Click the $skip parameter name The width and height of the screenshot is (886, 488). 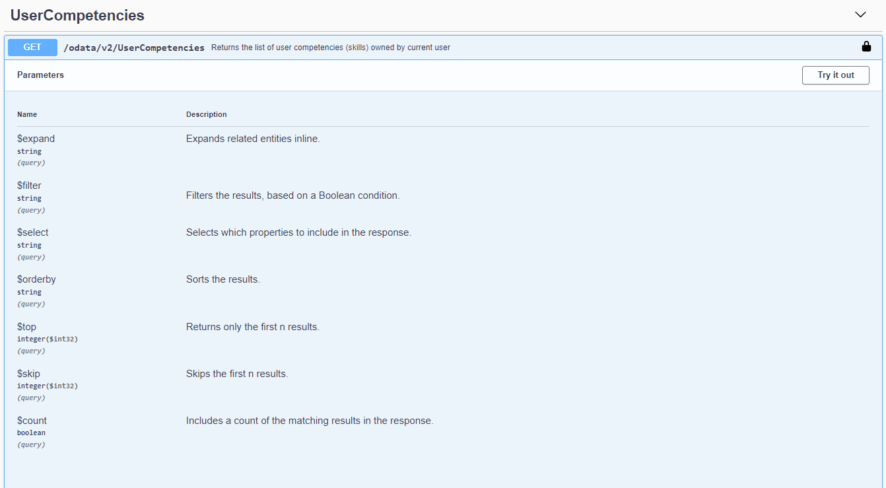click(28, 374)
